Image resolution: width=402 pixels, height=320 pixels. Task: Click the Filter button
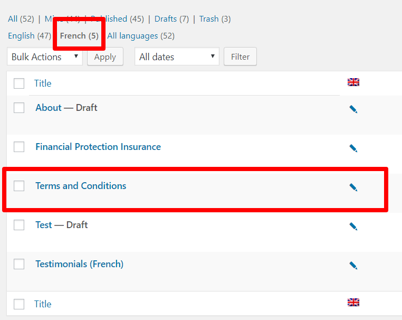(x=240, y=57)
